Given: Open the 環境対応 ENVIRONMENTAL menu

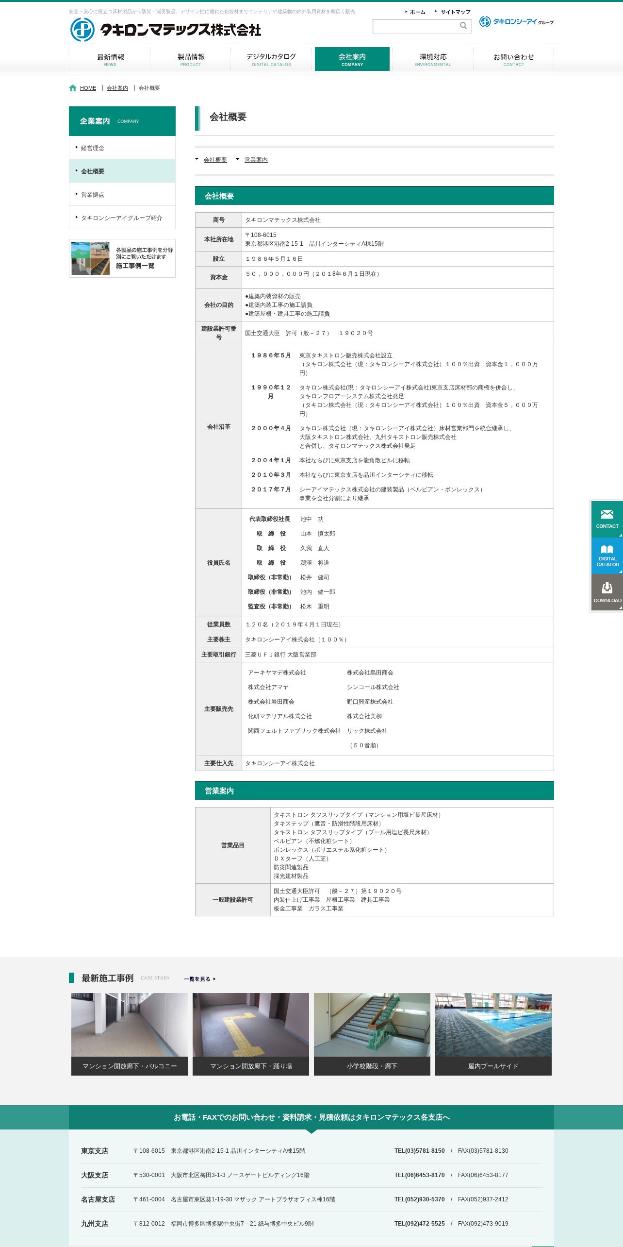Looking at the screenshot, I should click(x=433, y=59).
